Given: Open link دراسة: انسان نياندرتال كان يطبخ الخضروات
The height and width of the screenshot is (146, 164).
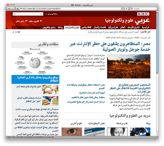Looking at the screenshot, I should pyautogui.click(x=86, y=102).
